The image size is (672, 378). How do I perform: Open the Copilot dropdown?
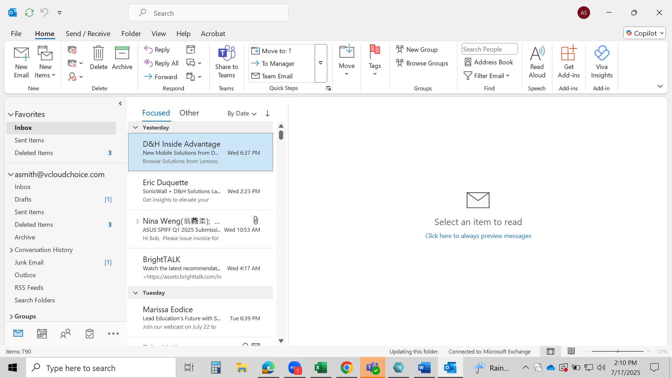(x=644, y=33)
